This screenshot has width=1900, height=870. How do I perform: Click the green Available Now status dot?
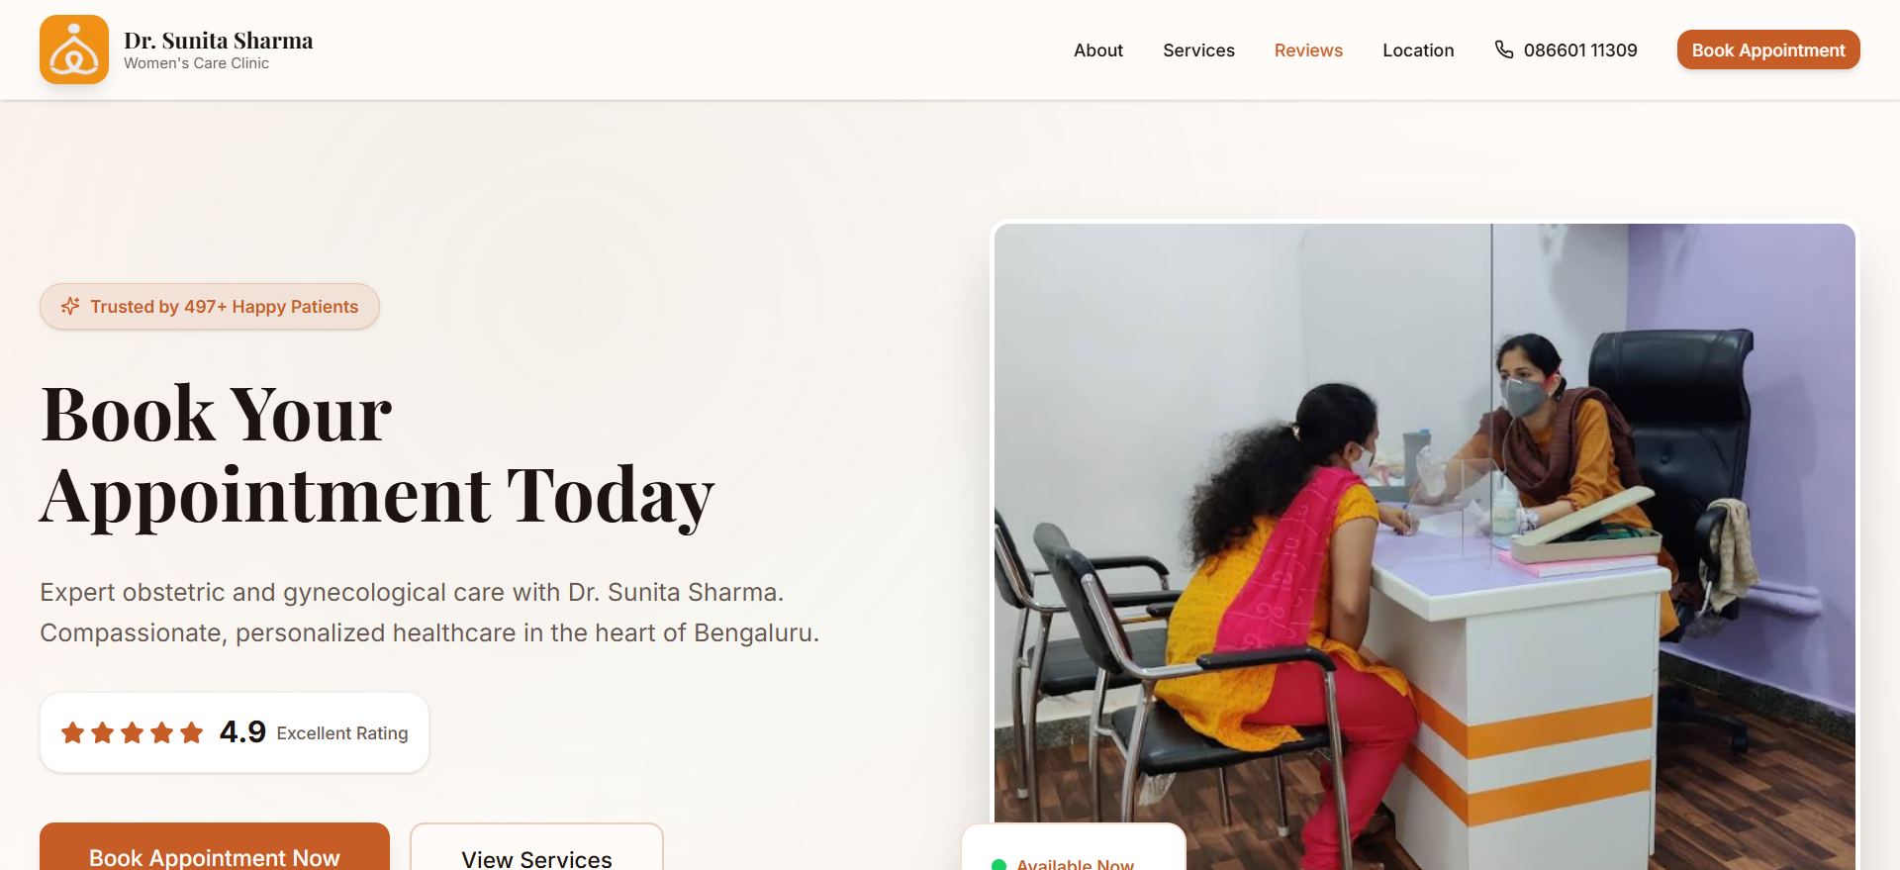[998, 865]
